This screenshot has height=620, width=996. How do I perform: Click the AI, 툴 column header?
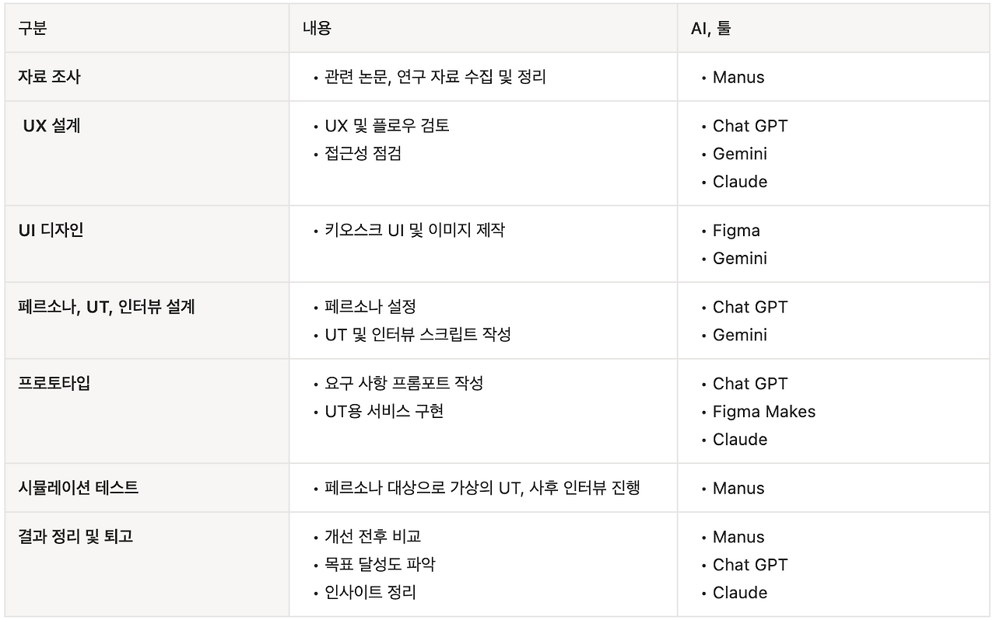click(711, 29)
